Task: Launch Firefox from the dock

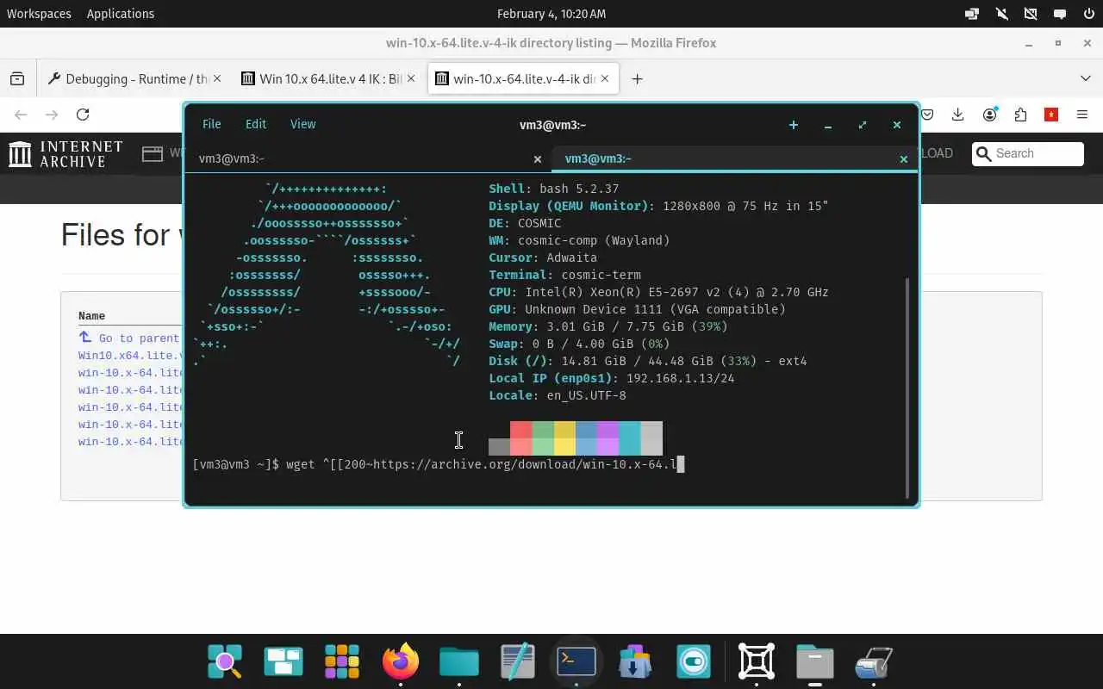Action: tap(401, 661)
